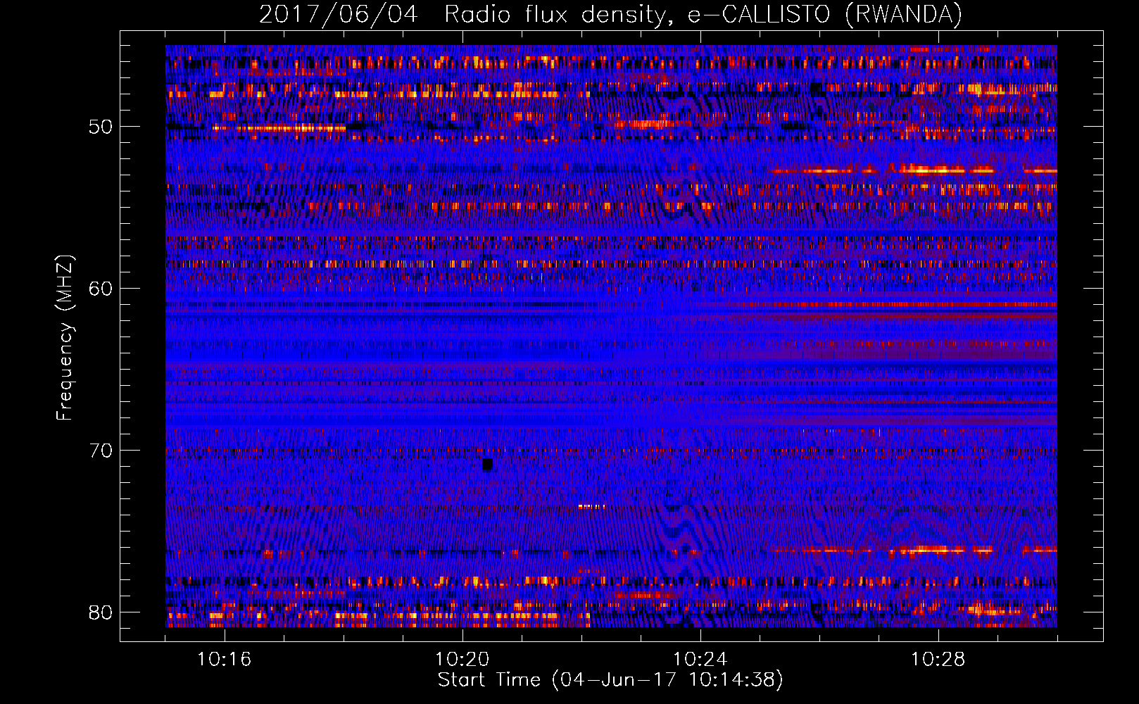Image resolution: width=1139 pixels, height=704 pixels.
Task: Click the 10:16 time tick label
Action: (225, 660)
